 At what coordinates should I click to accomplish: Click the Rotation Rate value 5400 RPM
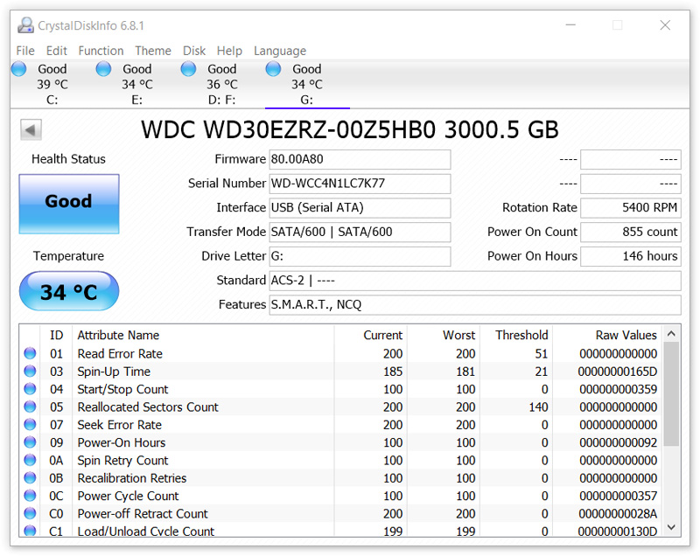pos(631,208)
